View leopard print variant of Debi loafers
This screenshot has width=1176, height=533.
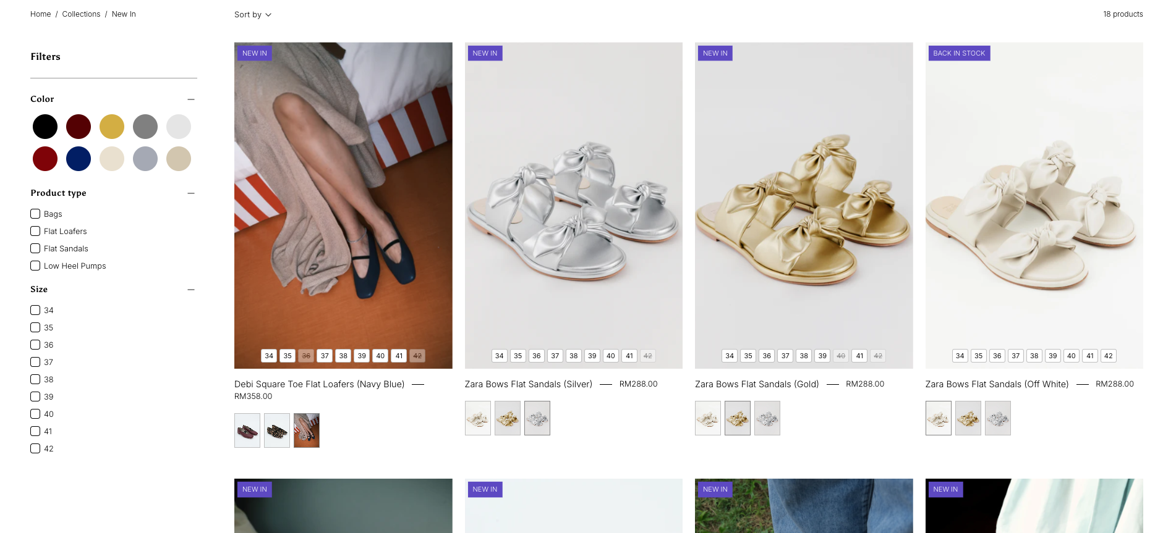[277, 430]
